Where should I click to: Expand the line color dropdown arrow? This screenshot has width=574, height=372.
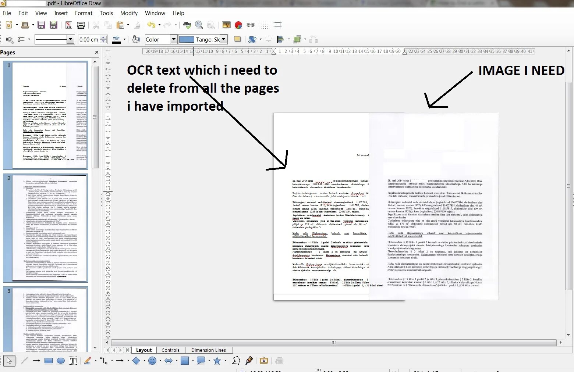tap(124, 39)
